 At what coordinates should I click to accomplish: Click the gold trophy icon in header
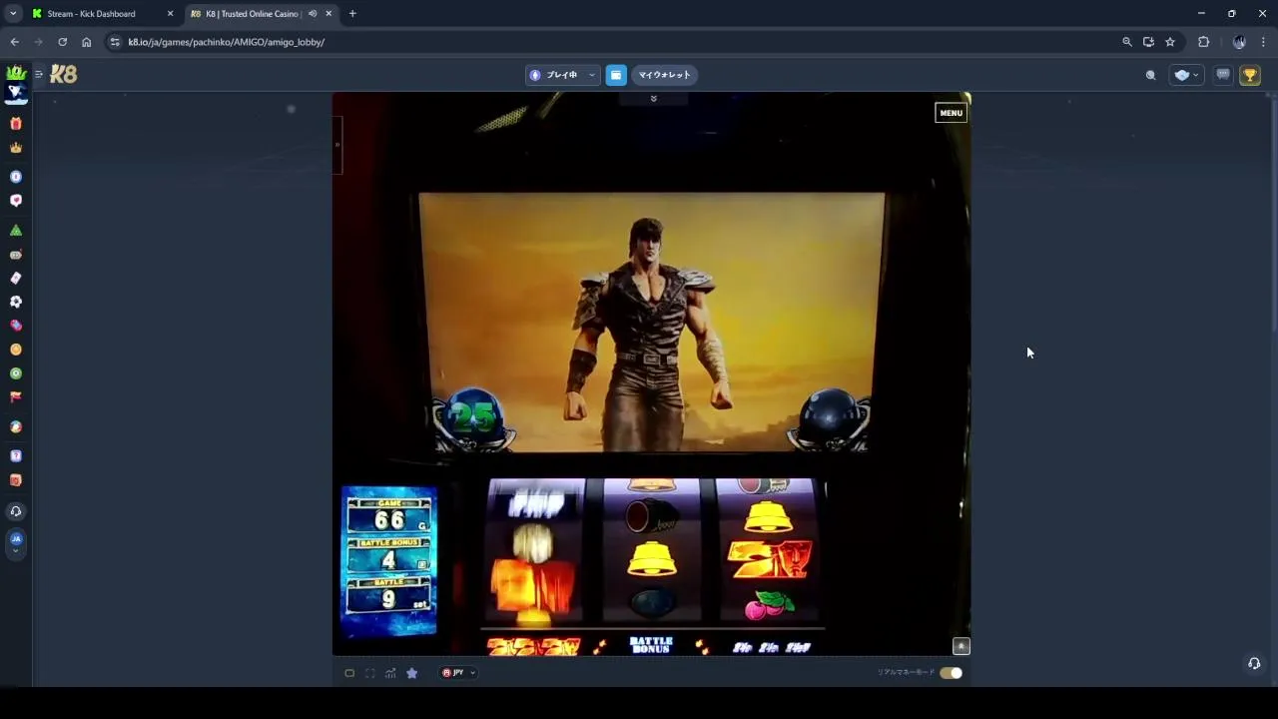pos(1250,75)
